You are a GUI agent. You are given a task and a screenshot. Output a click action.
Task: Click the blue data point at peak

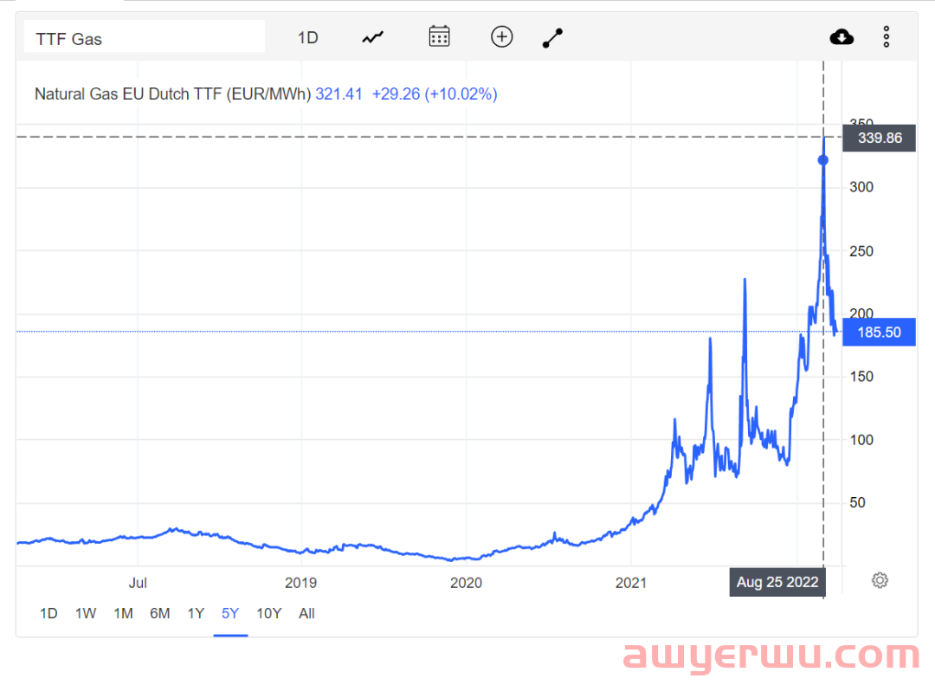click(822, 160)
